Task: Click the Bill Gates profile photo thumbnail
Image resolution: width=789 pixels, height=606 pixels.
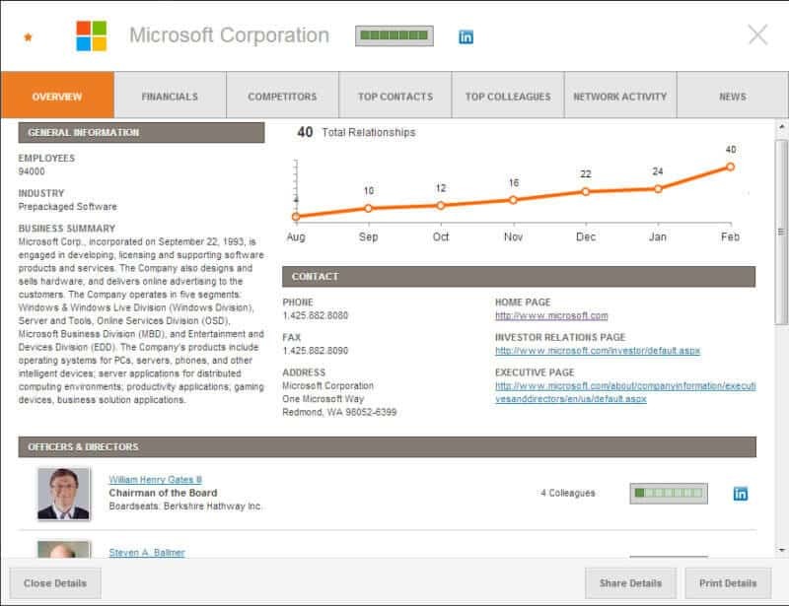Action: tap(63, 494)
